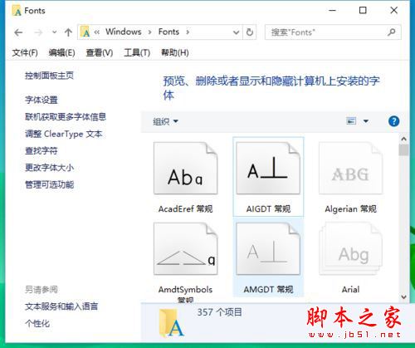
Task: Select Fonts in the address breadcrumb
Action: [168, 32]
